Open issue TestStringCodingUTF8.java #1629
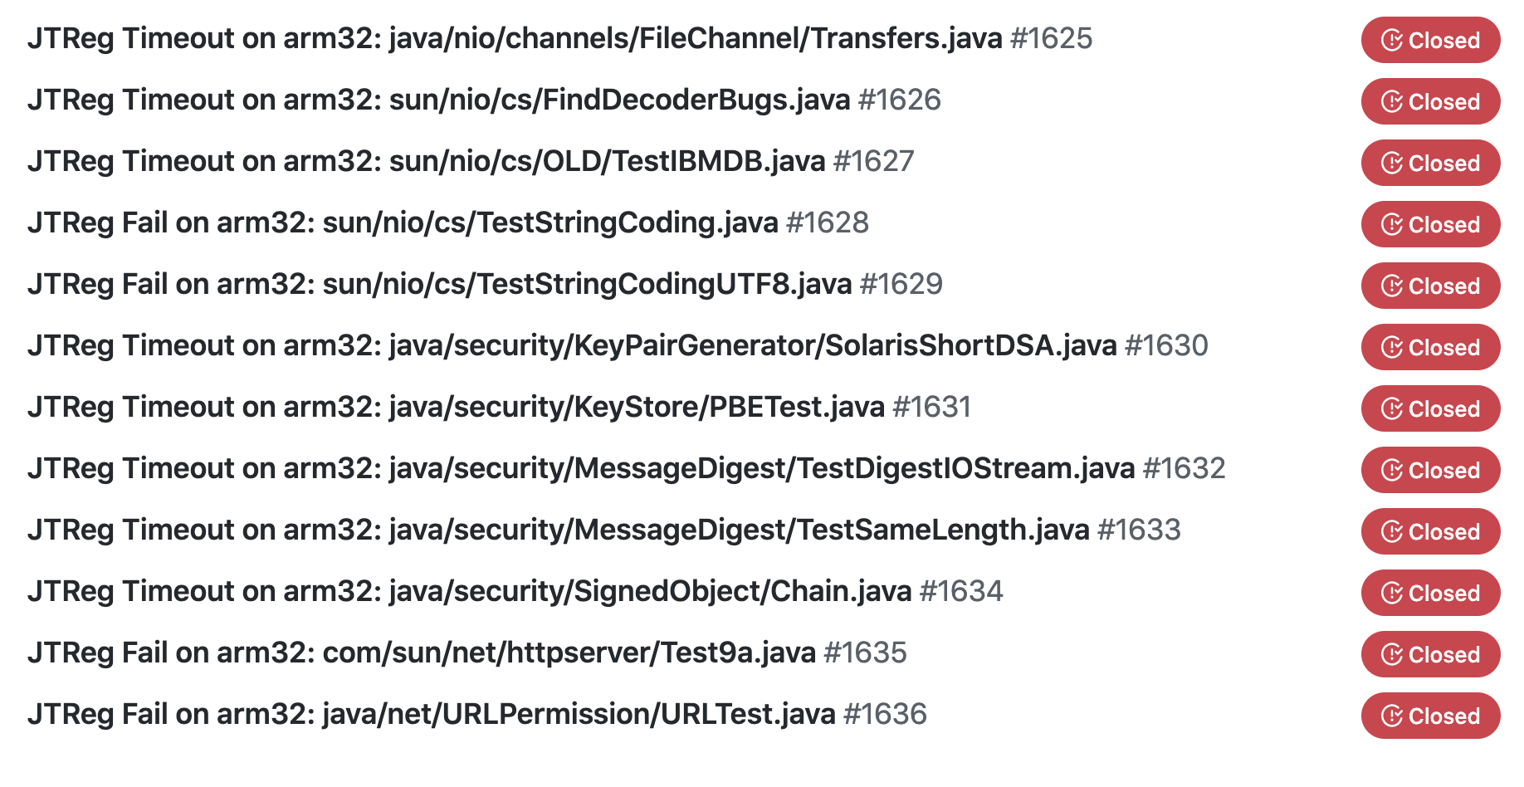Screen dimensions: 1524x787 click(485, 284)
